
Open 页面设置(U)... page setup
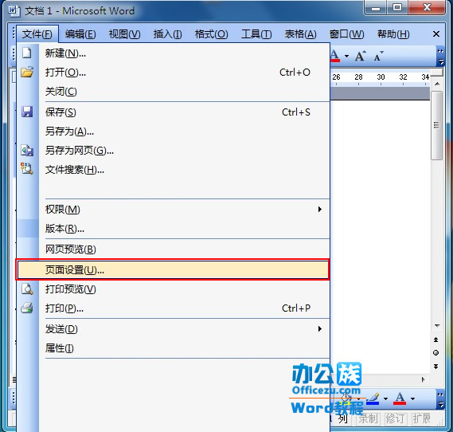tap(173, 269)
